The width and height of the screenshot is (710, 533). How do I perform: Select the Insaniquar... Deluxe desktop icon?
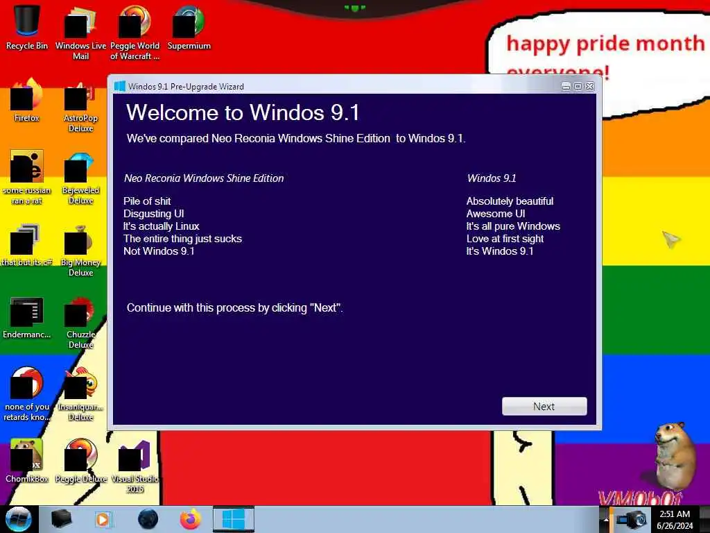pos(80,394)
